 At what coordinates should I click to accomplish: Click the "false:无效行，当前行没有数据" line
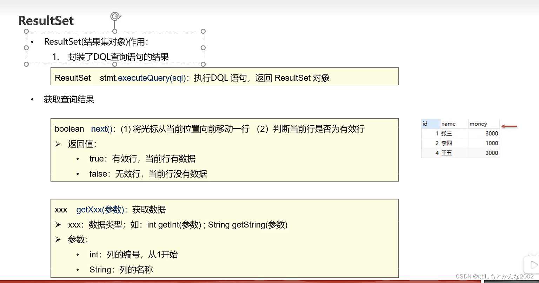(148, 174)
